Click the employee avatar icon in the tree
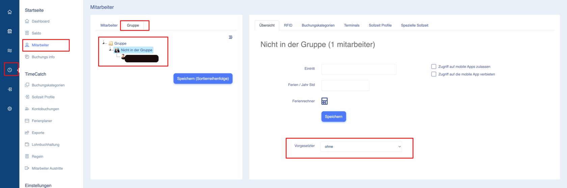This screenshot has height=188, width=567. (x=123, y=57)
